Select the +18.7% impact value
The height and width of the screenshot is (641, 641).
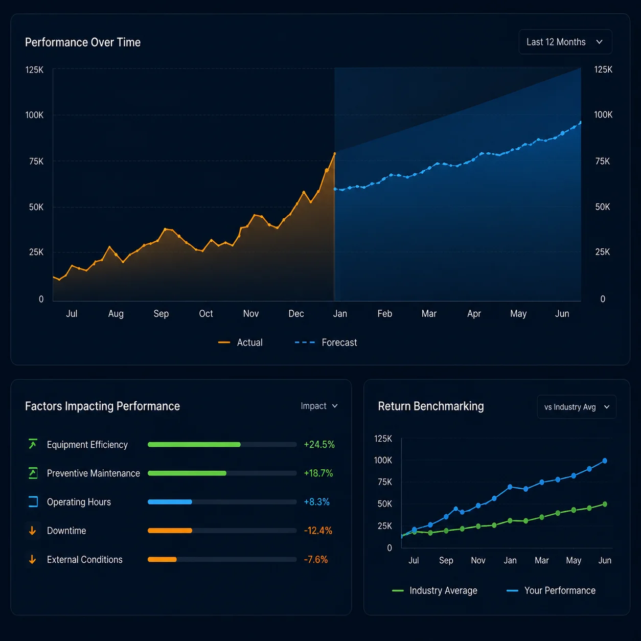coord(318,473)
